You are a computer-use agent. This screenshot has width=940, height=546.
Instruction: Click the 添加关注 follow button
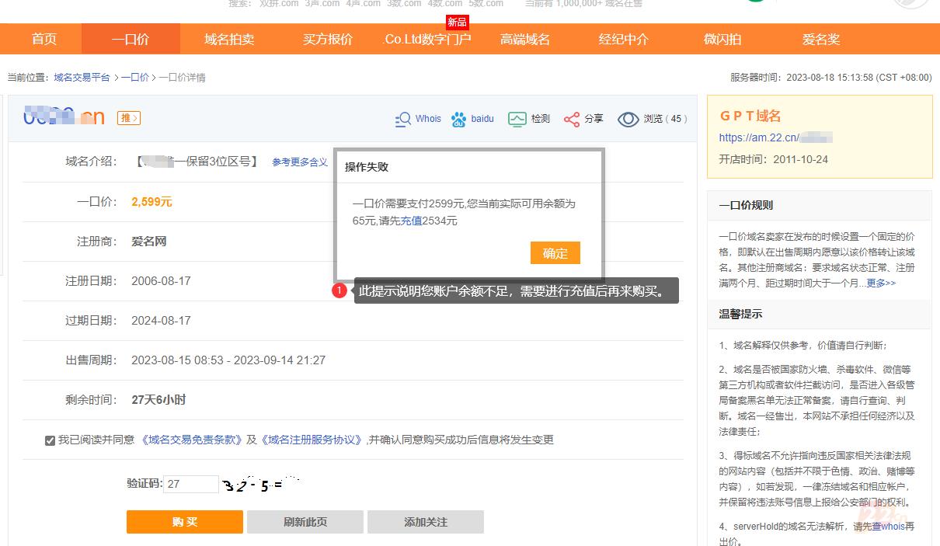pyautogui.click(x=426, y=522)
